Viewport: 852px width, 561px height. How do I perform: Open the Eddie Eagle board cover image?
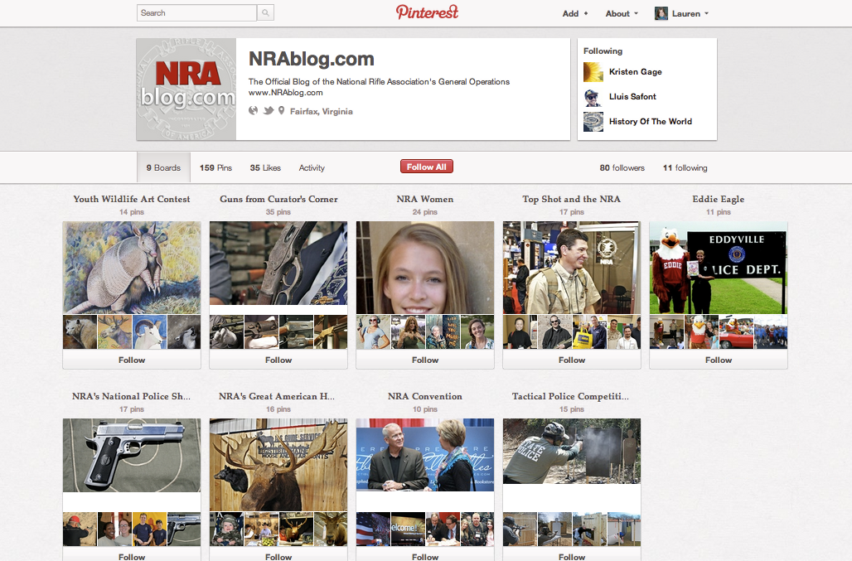coord(718,267)
